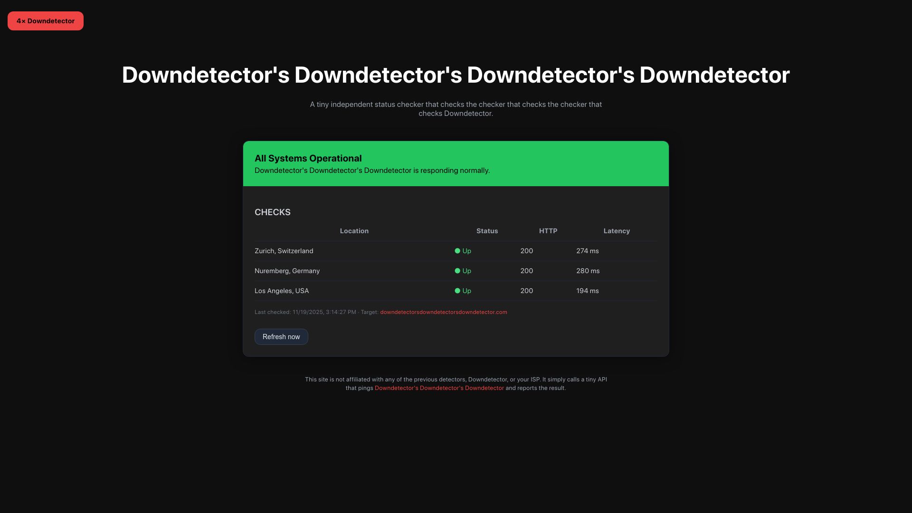
Task: Click the HTTP column header
Action: click(x=548, y=231)
